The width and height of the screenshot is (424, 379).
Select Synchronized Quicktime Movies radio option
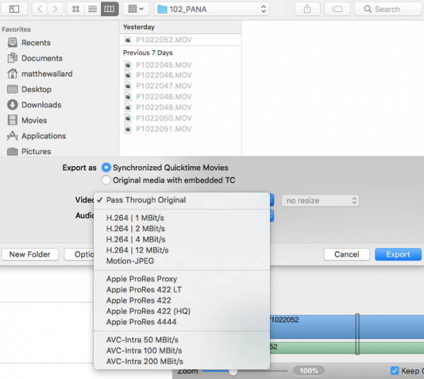pyautogui.click(x=107, y=168)
